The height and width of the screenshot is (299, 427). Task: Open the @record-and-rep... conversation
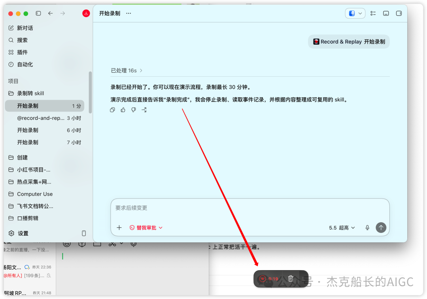(44, 118)
